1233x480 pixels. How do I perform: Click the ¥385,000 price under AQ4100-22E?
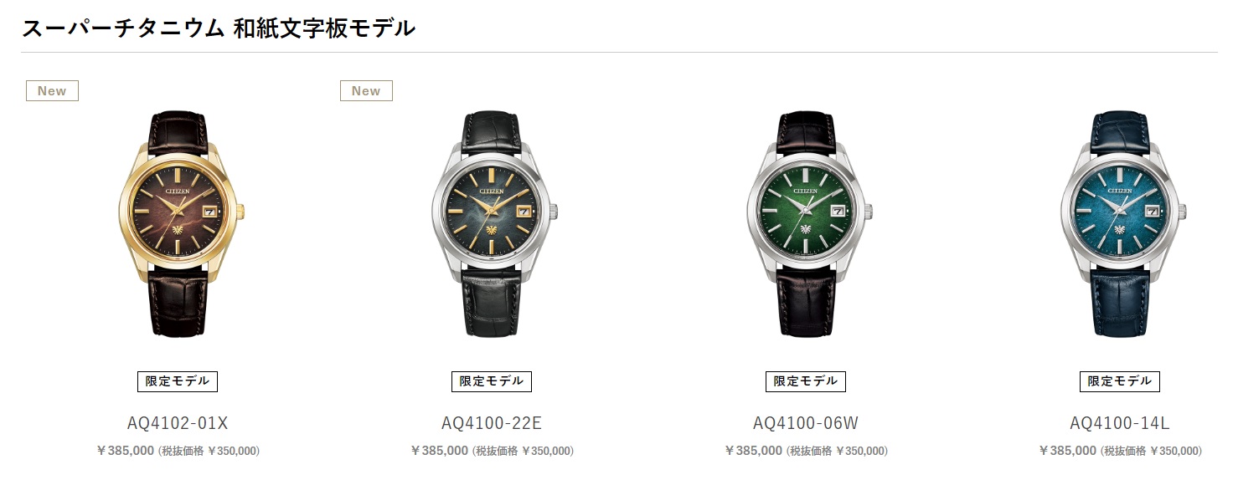point(440,451)
